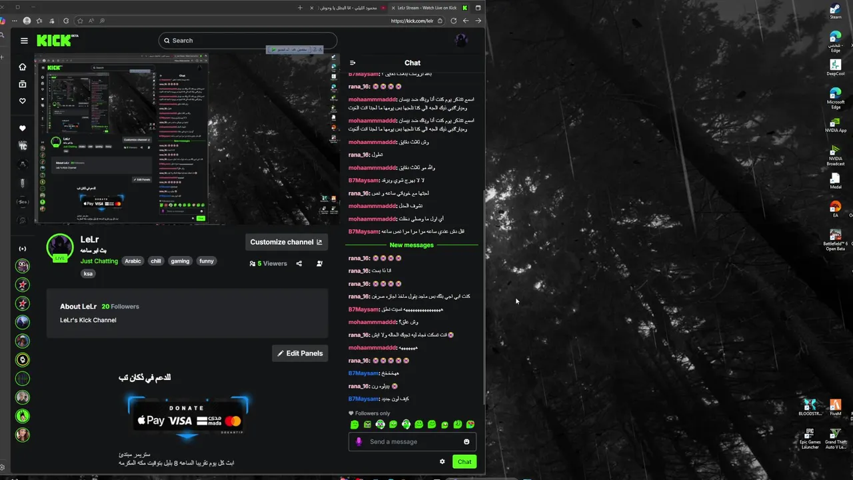The image size is (853, 480).
Task: Go to Home in Kick sidebar
Action: [x=22, y=67]
